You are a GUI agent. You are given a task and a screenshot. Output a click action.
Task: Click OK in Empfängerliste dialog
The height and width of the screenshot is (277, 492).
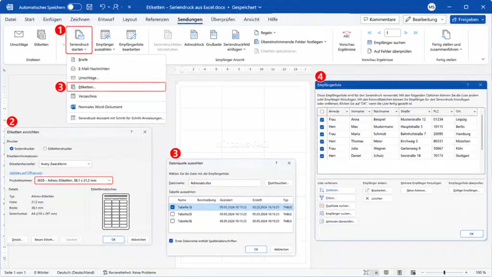click(472, 234)
